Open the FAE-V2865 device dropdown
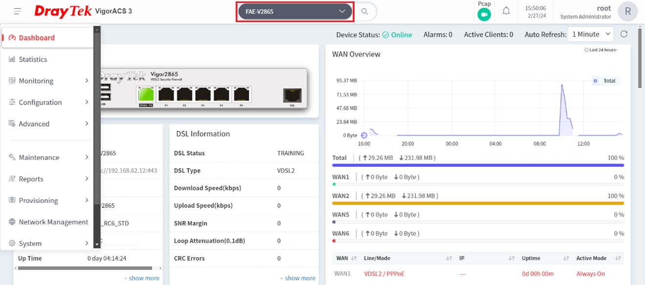Image resolution: width=645 pixels, height=285 pixels. click(x=295, y=11)
